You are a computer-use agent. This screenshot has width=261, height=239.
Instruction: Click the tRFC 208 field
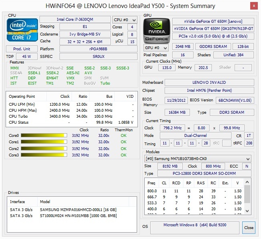tap(249, 143)
